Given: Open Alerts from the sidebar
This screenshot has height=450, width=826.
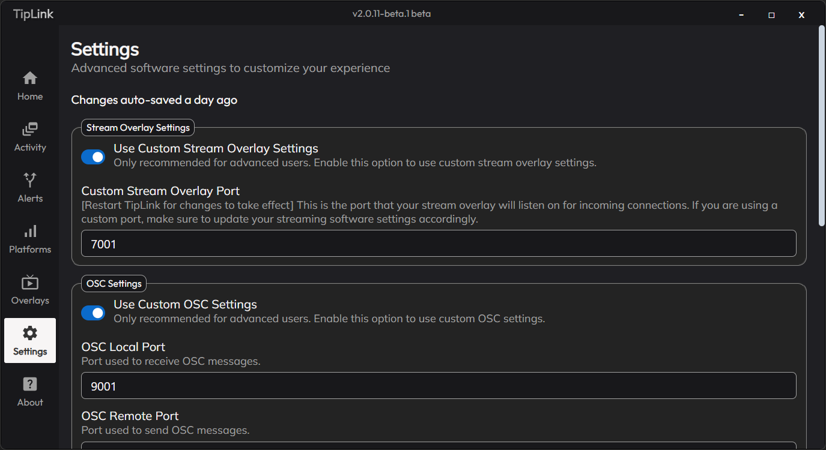Looking at the screenshot, I should point(30,180).
